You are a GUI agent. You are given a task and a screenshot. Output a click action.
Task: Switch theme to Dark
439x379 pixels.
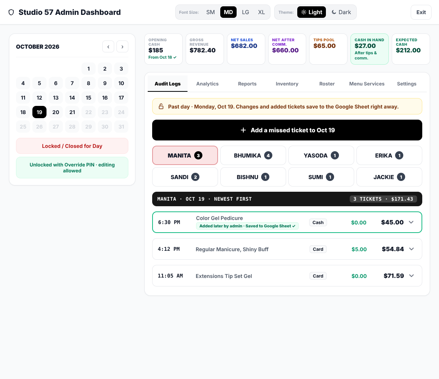(x=341, y=12)
